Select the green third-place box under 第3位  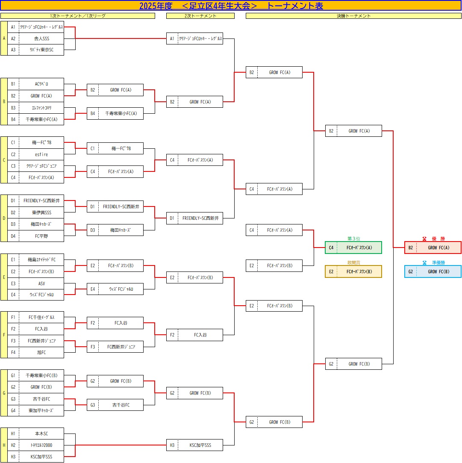click(353, 248)
